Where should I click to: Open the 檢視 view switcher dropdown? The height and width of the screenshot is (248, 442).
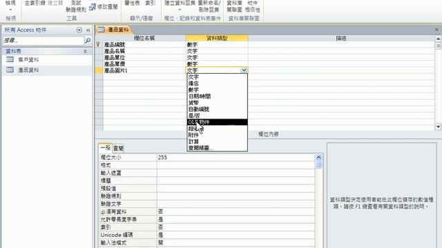tap(10, 6)
